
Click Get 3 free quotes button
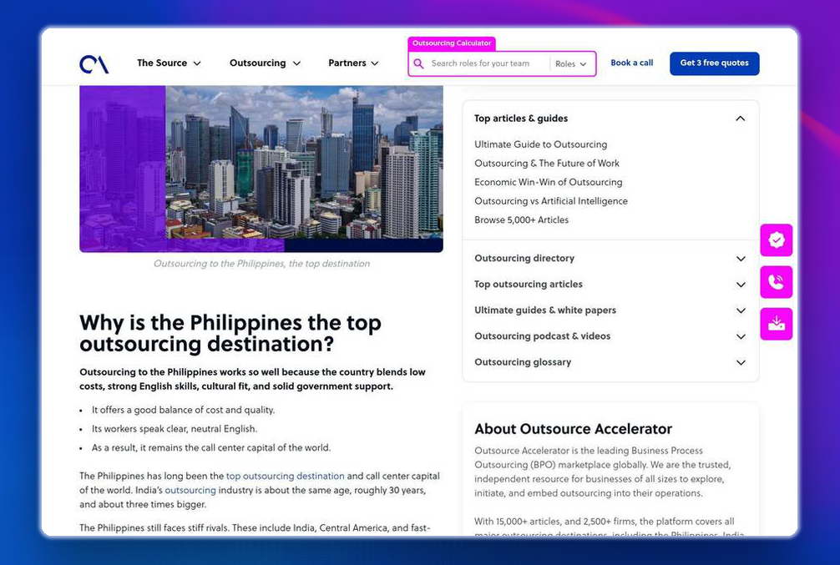click(x=714, y=63)
